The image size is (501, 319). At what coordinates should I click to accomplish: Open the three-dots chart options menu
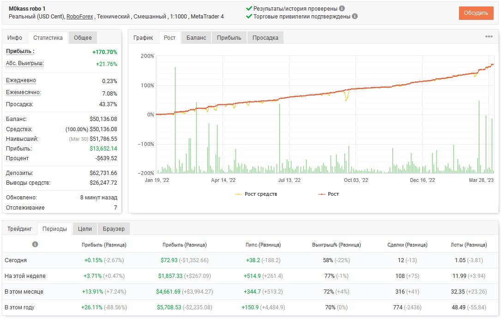click(489, 36)
